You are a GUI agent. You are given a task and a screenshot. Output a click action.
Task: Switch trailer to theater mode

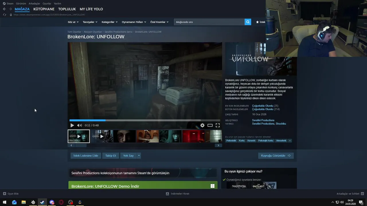click(x=210, y=125)
